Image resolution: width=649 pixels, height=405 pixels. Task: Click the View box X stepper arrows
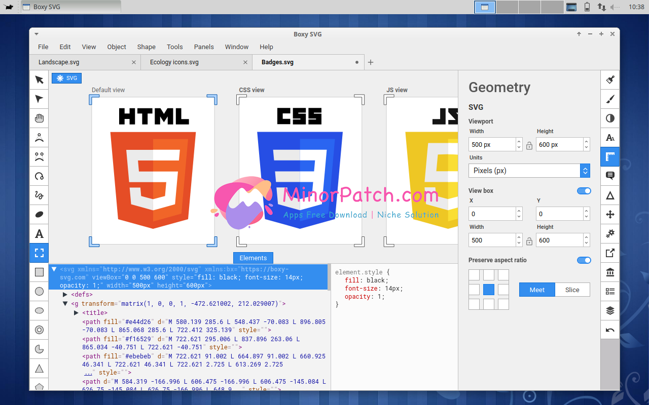pyautogui.click(x=519, y=214)
